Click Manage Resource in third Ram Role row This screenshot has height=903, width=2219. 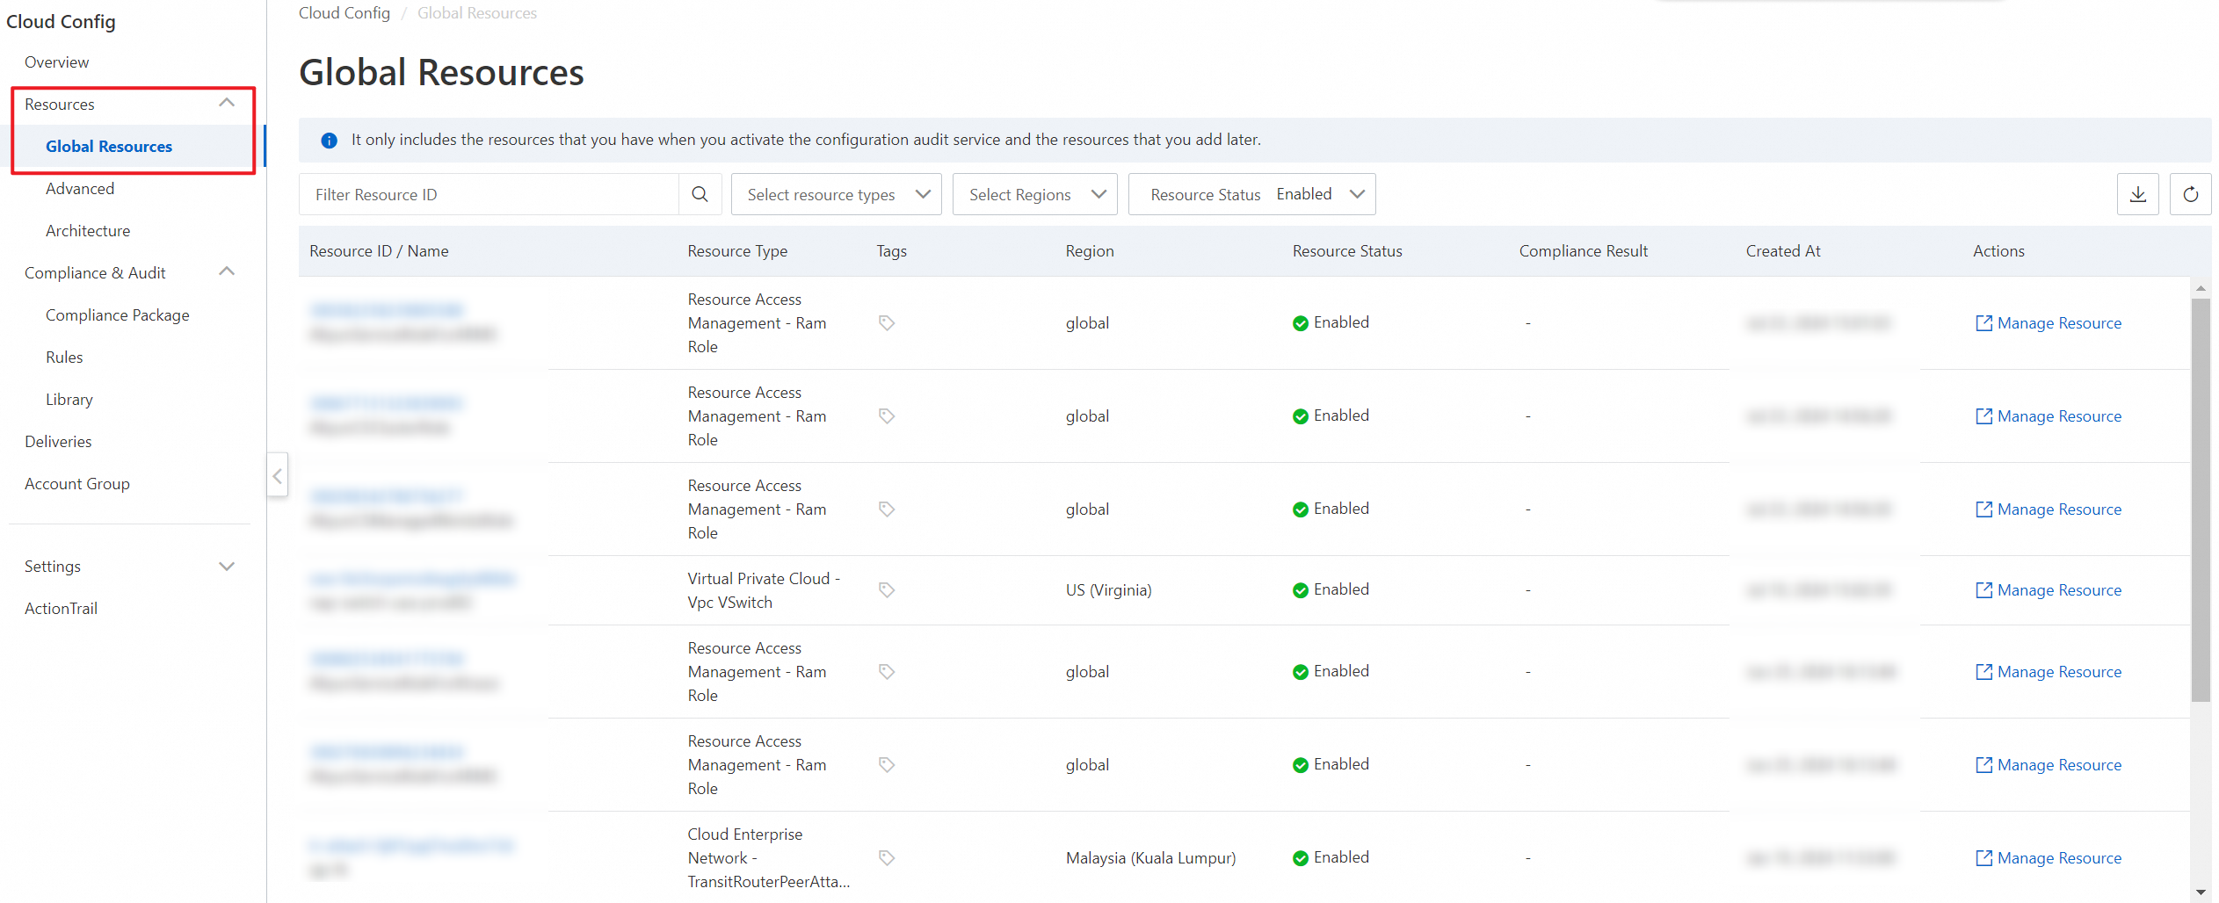pyautogui.click(x=2049, y=509)
